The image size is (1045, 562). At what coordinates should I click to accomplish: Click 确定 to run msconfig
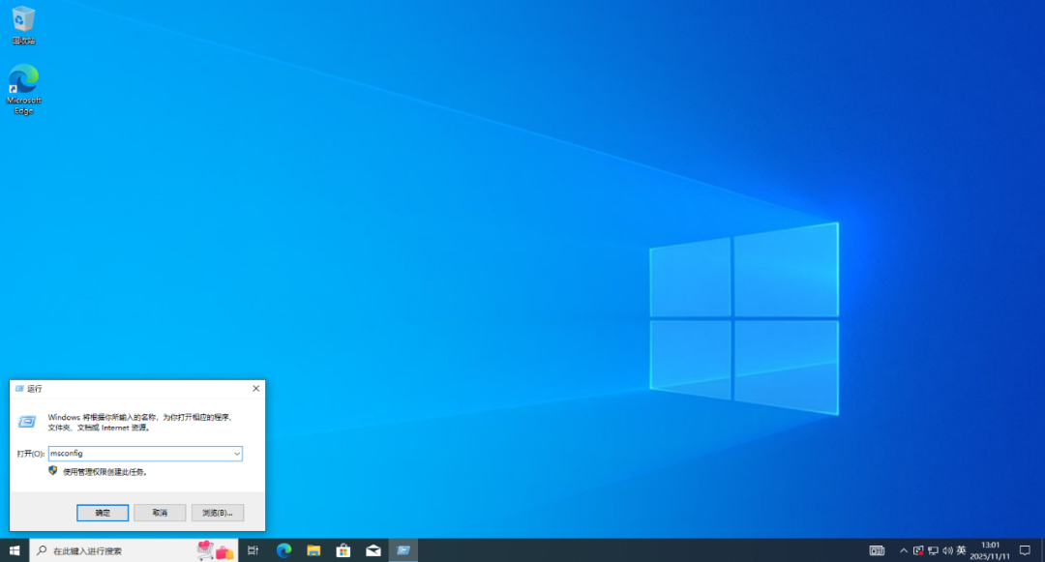click(103, 513)
